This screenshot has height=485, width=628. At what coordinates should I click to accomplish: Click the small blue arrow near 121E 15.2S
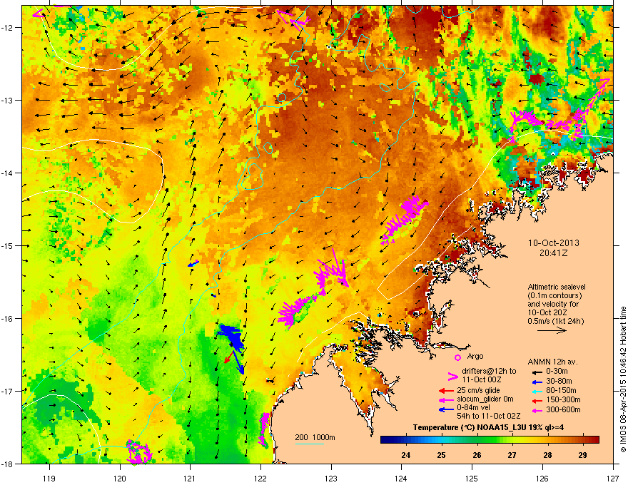pyautogui.click(x=193, y=264)
